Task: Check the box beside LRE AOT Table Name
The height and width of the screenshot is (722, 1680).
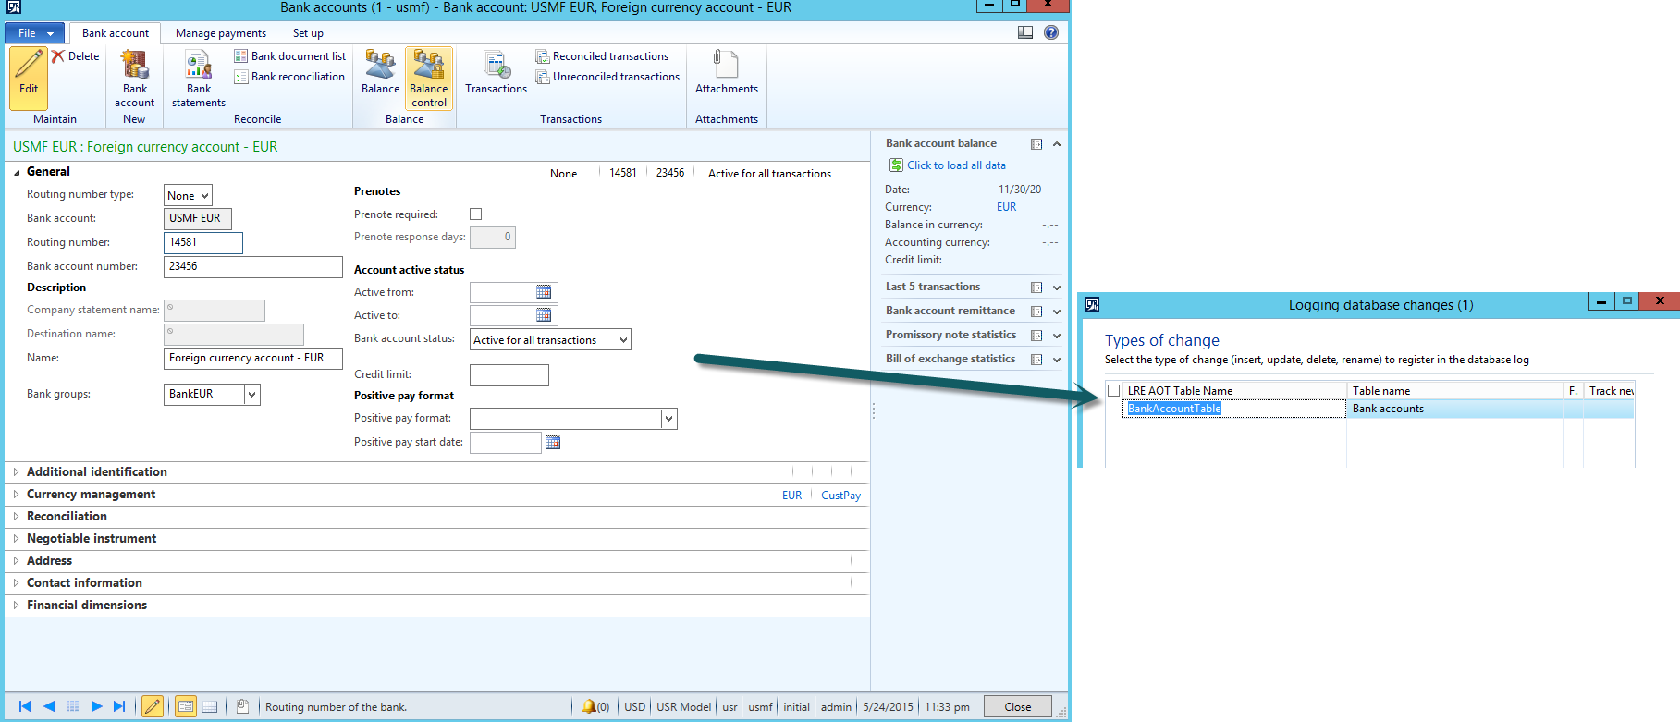Action: click(x=1114, y=391)
